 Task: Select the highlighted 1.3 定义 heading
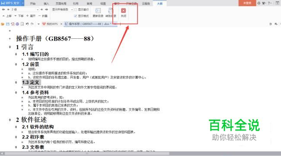(x=31, y=82)
